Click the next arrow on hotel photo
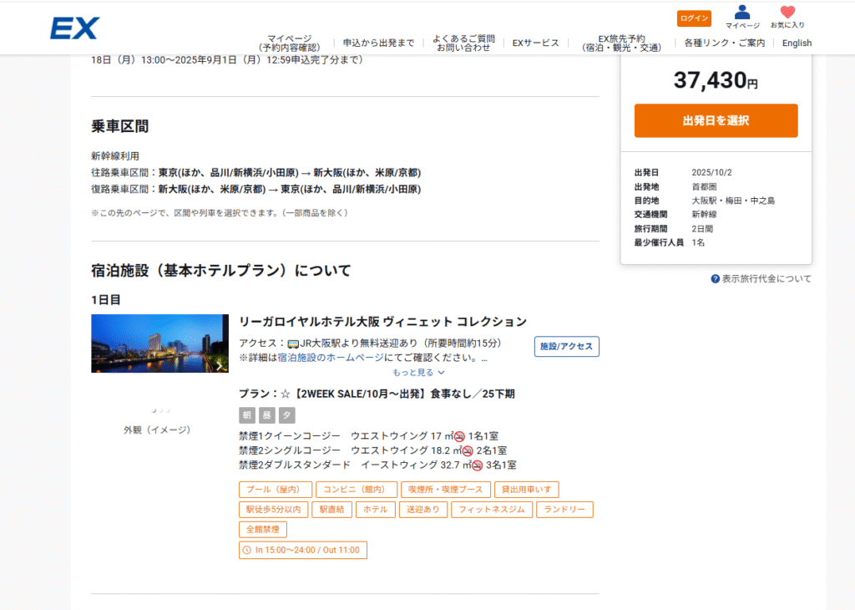 tap(220, 365)
